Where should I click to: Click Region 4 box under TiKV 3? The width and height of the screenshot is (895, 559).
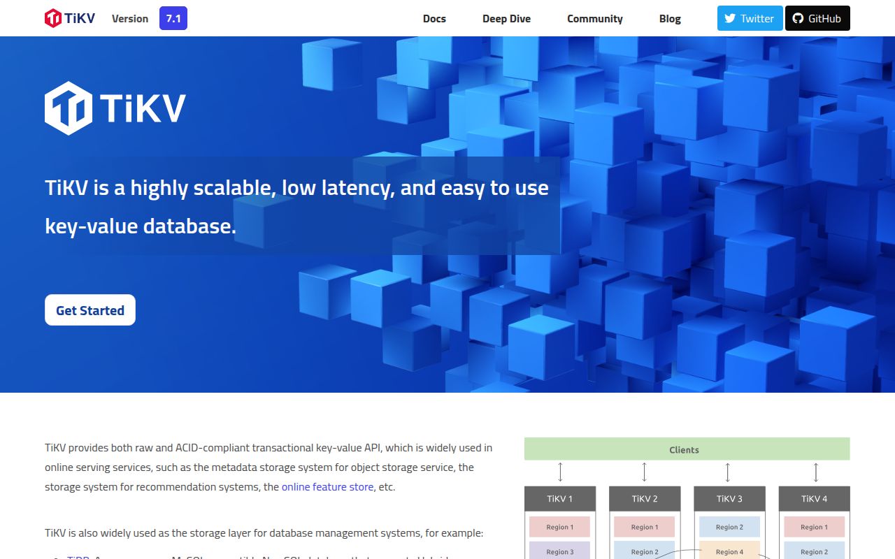click(x=729, y=551)
